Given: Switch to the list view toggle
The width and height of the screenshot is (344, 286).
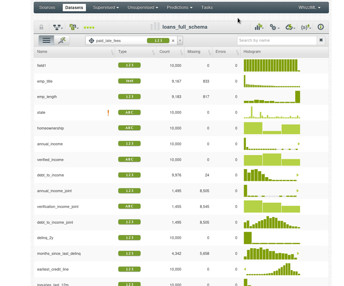Looking at the screenshot, I should click(x=46, y=40).
